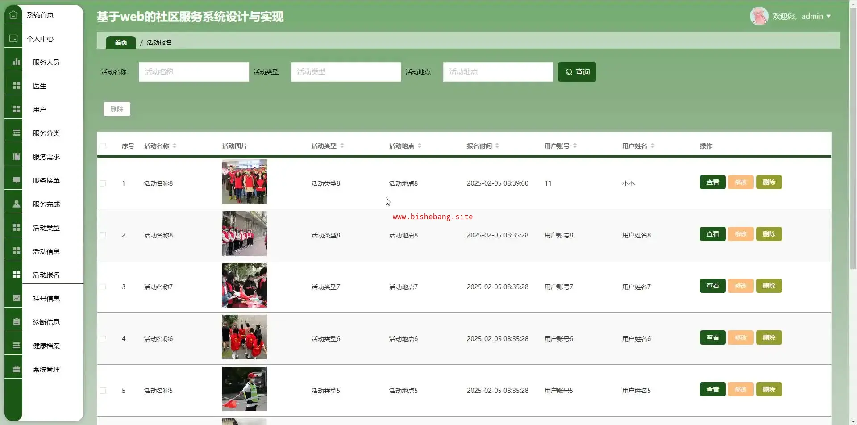Click the admin avatar picture

click(759, 16)
